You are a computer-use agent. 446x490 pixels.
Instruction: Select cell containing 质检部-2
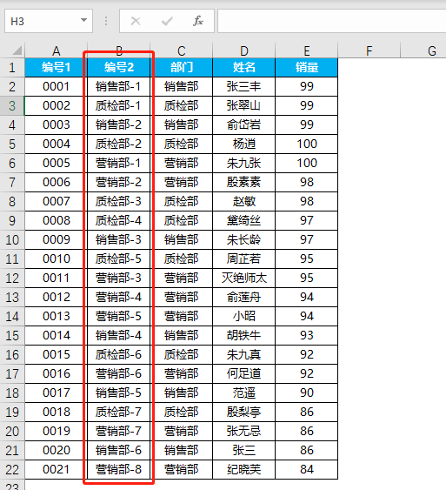pos(119,144)
